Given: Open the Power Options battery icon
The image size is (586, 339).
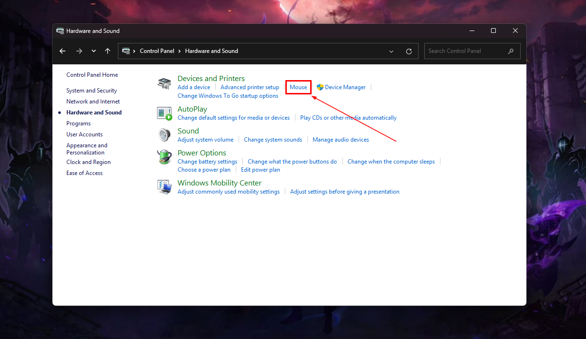Looking at the screenshot, I should click(x=164, y=157).
